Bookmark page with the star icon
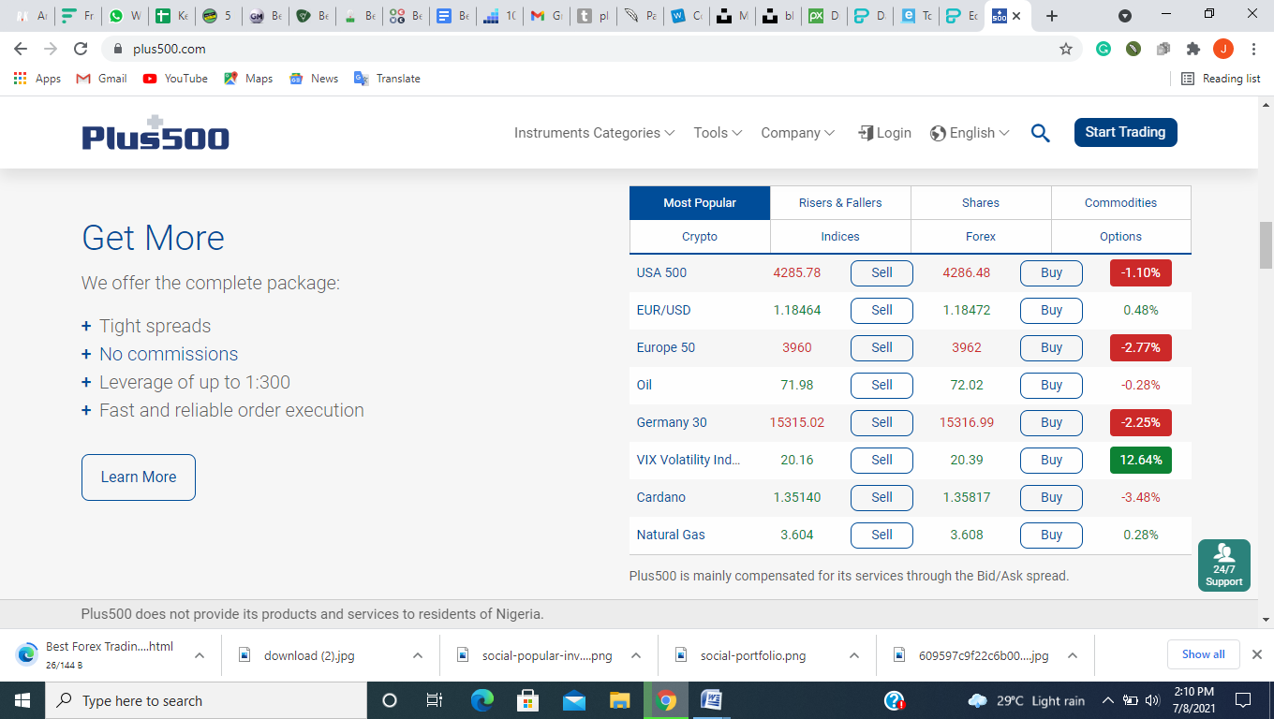This screenshot has width=1274, height=719. point(1065,49)
